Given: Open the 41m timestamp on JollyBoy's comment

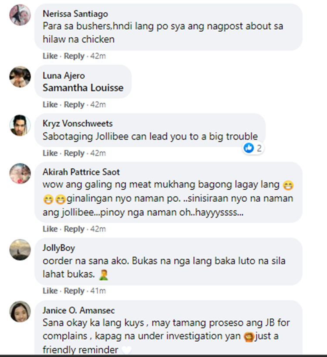Looking at the screenshot, I should pyautogui.click(x=98, y=291).
